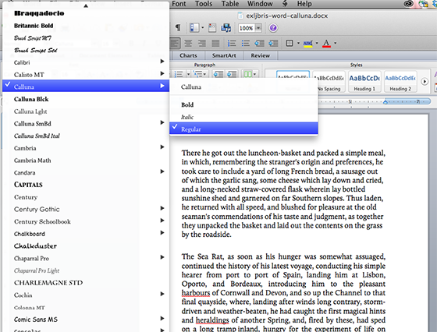
Task: Open the sidebar icon's dropdown arrow
Action: [x=203, y=27]
